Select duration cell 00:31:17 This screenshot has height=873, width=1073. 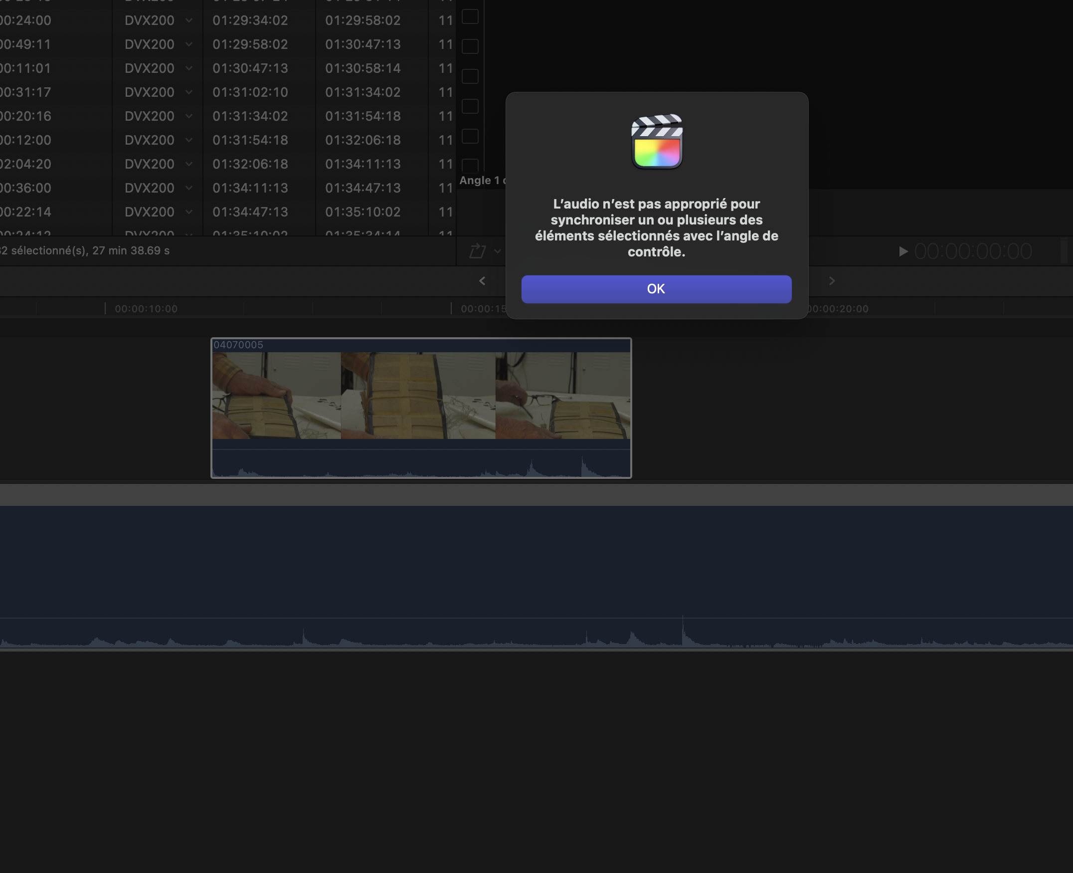point(25,92)
